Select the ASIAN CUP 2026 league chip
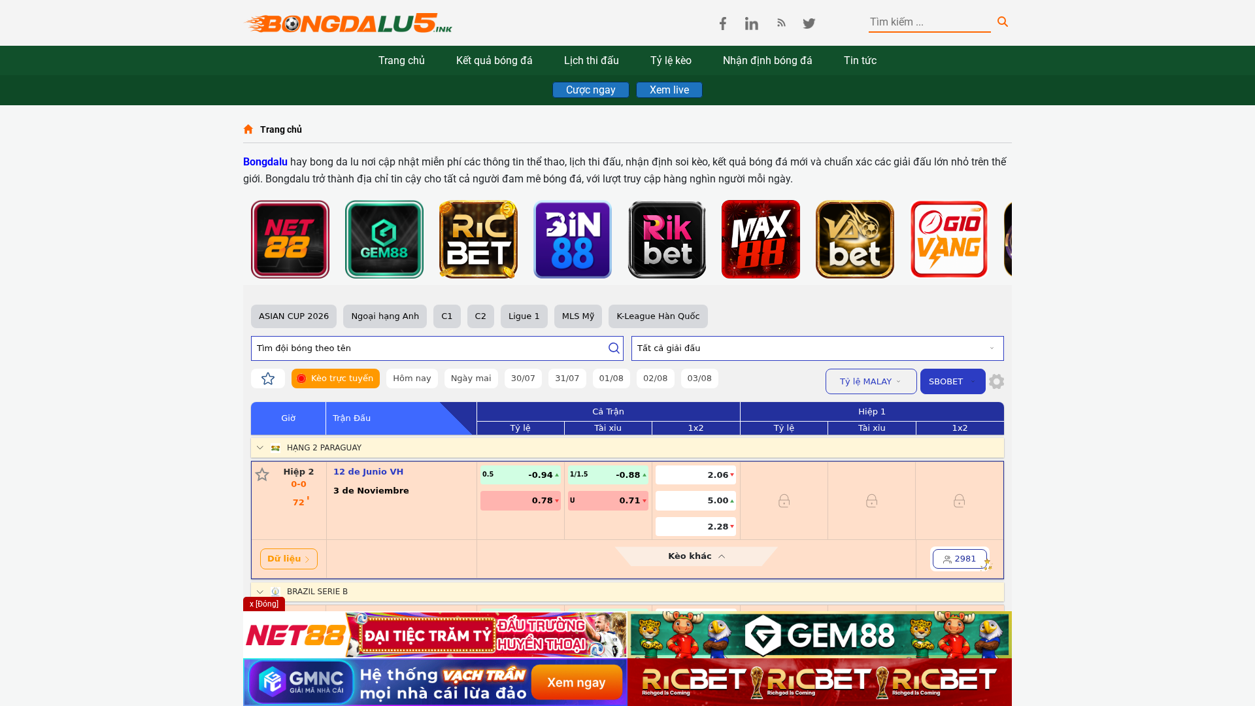Image resolution: width=1255 pixels, height=706 pixels. pyautogui.click(x=293, y=316)
